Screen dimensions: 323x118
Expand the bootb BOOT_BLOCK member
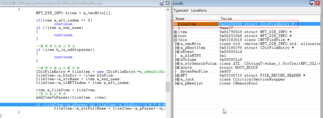pos(178,68)
